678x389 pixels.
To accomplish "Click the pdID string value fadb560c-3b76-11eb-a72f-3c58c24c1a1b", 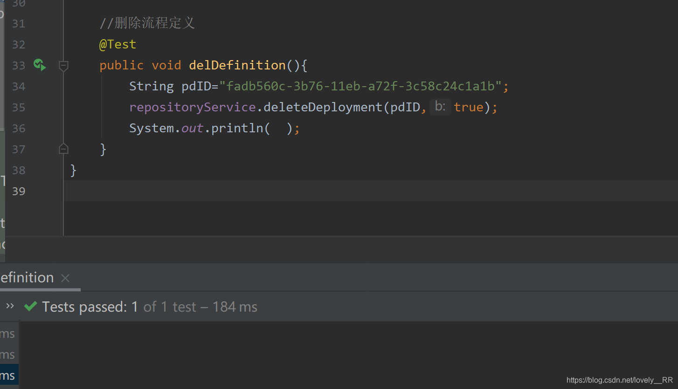I will (x=360, y=86).
